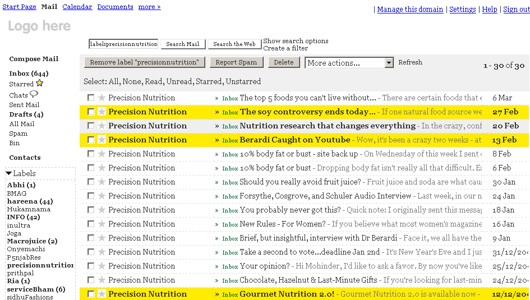Tick checkbox for Gourmet Nutrition 2.0 email
Screen dimensions: 530x300
point(91,294)
